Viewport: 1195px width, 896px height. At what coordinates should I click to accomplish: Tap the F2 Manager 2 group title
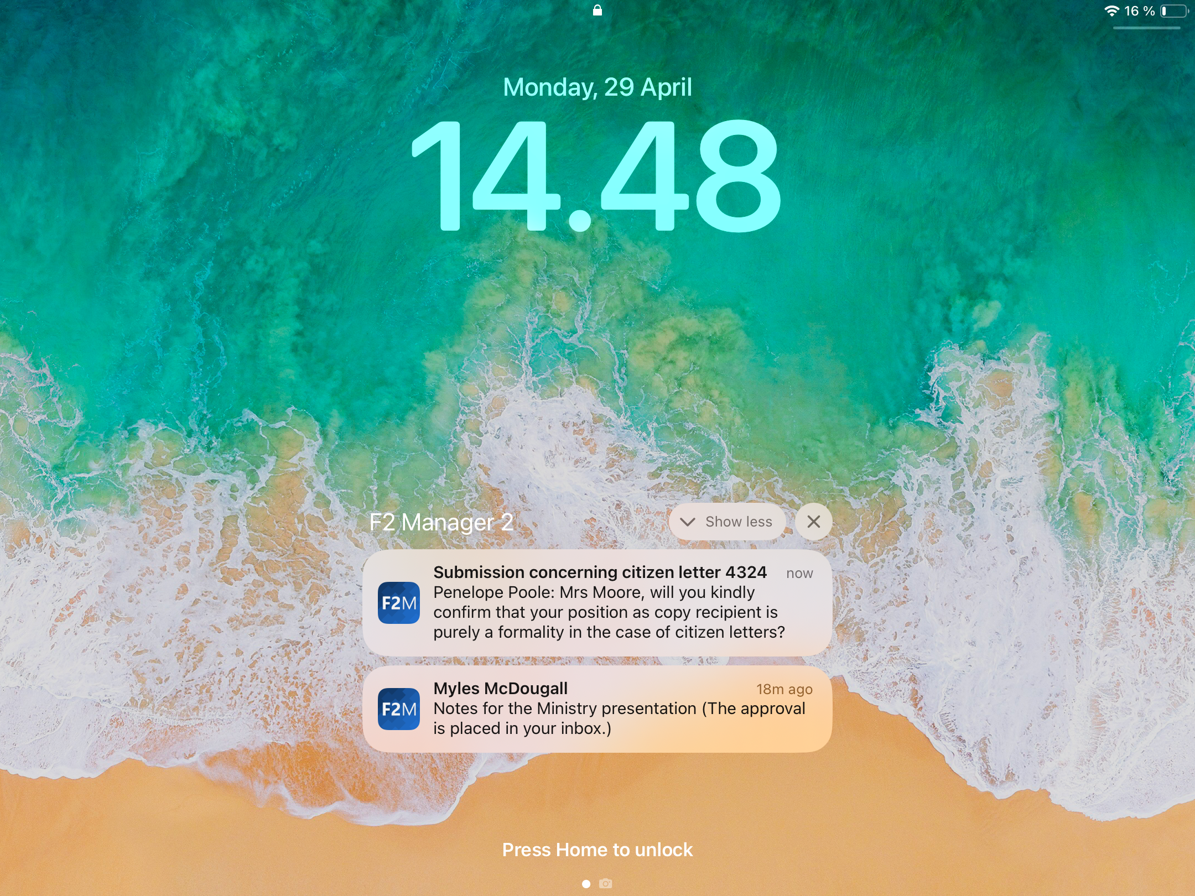click(441, 522)
